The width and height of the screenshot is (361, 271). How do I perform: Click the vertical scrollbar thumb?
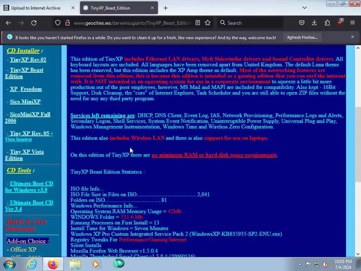coord(357,144)
